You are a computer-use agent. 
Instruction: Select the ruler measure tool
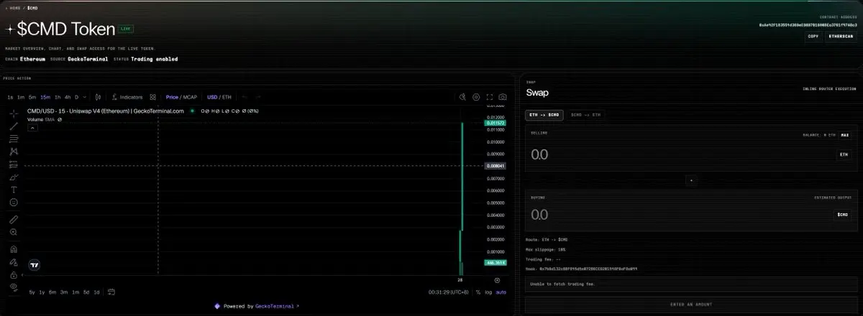tap(14, 219)
